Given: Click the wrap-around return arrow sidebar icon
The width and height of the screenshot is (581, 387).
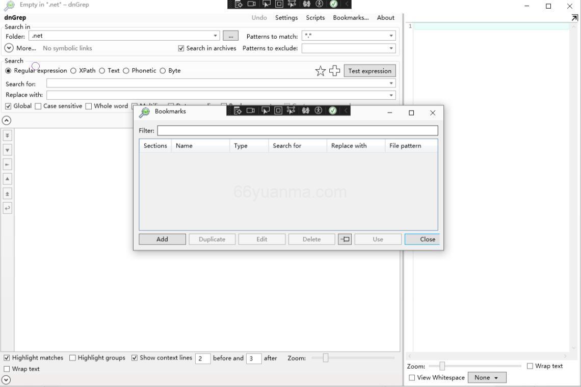Looking at the screenshot, I should [7, 208].
